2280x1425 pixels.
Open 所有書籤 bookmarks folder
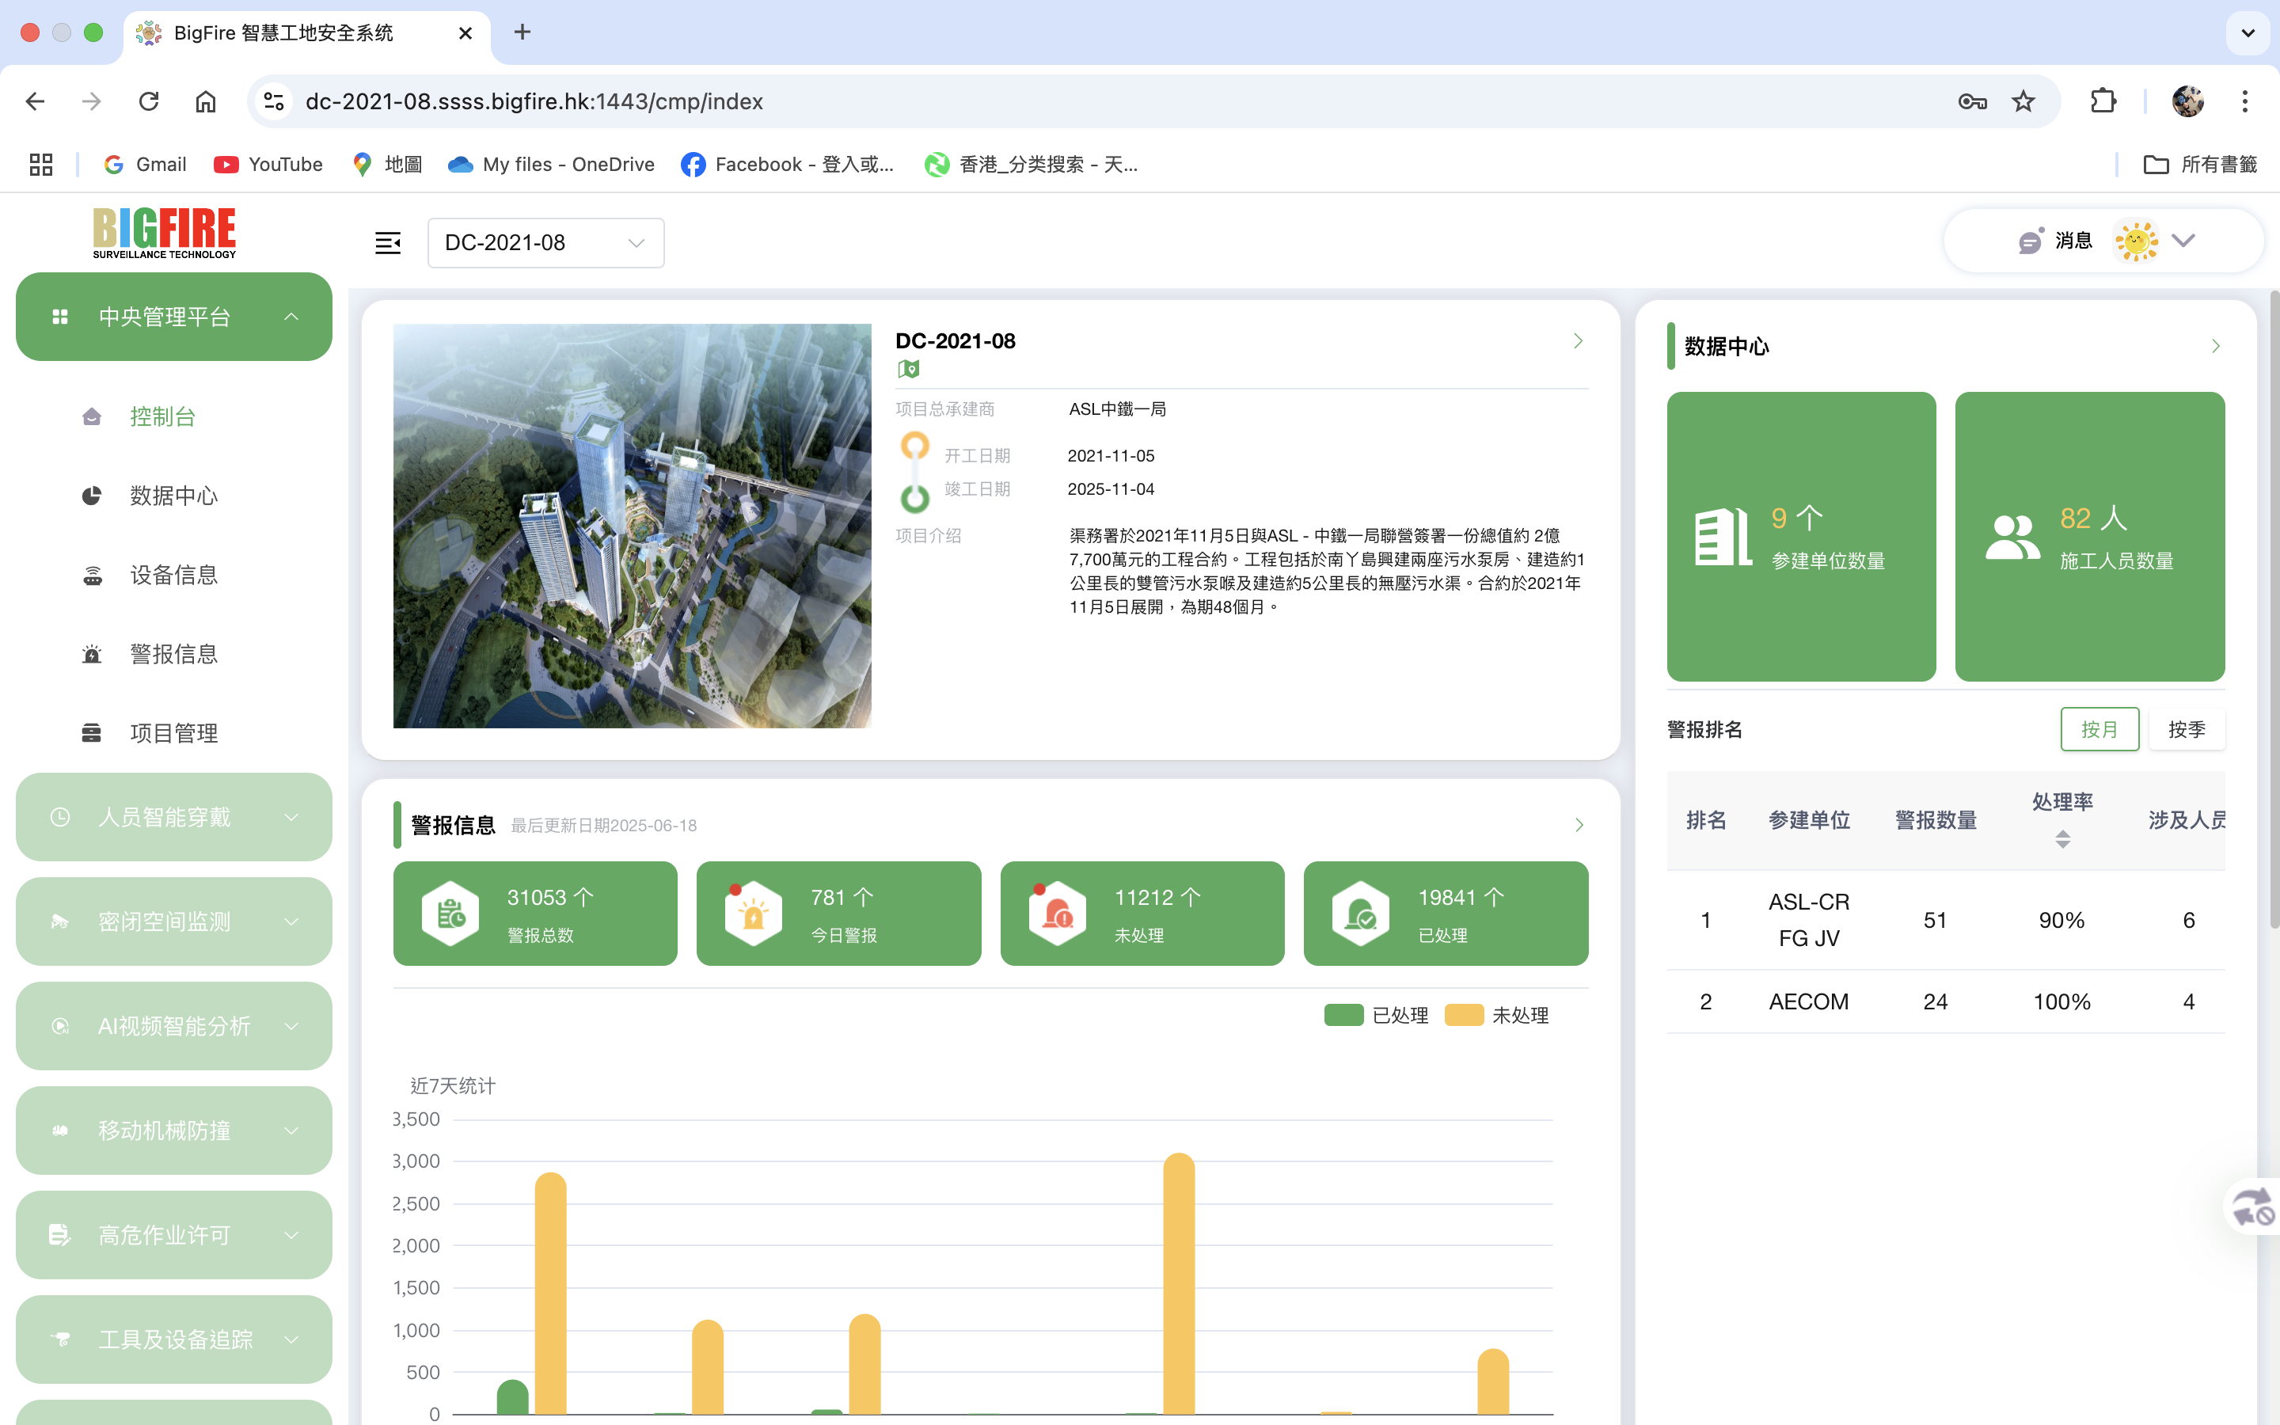pos(2200,165)
